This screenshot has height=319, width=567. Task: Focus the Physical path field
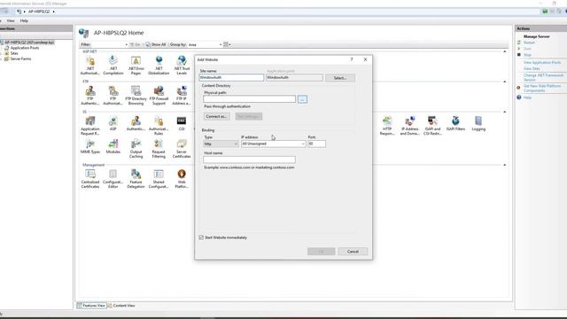click(x=250, y=99)
